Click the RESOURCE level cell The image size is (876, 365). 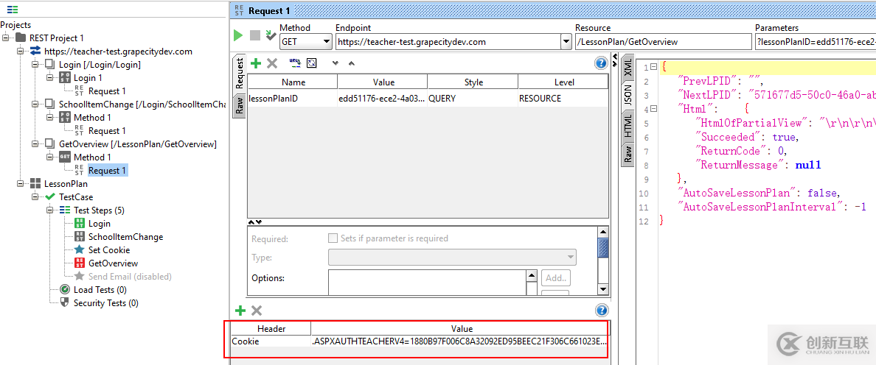[563, 99]
